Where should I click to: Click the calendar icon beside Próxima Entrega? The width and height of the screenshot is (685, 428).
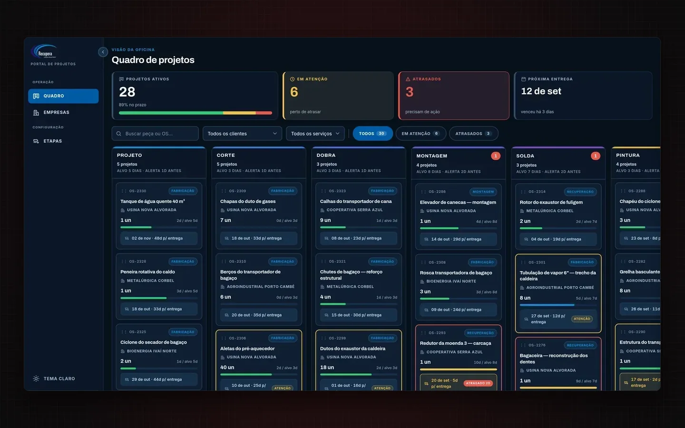(x=523, y=79)
